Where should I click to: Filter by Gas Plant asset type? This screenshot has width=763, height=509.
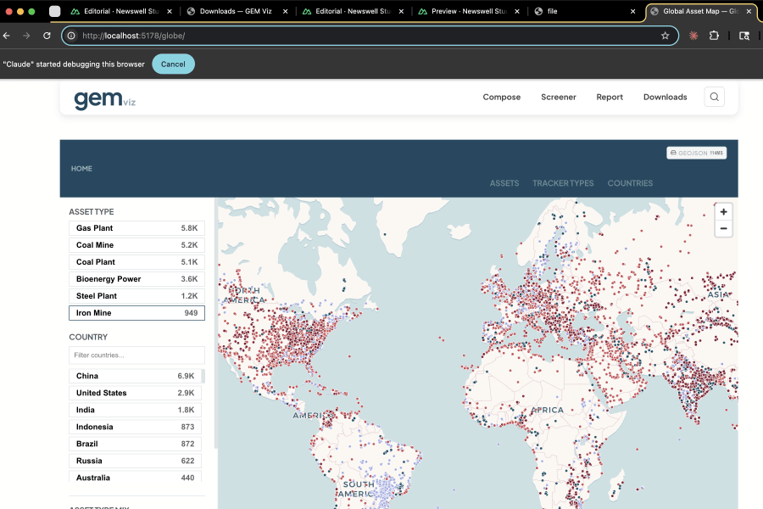coord(136,228)
